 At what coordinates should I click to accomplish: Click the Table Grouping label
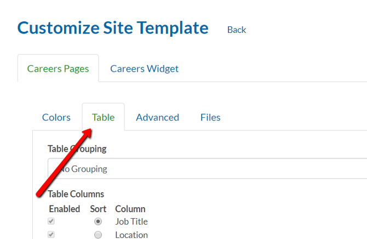(77, 149)
